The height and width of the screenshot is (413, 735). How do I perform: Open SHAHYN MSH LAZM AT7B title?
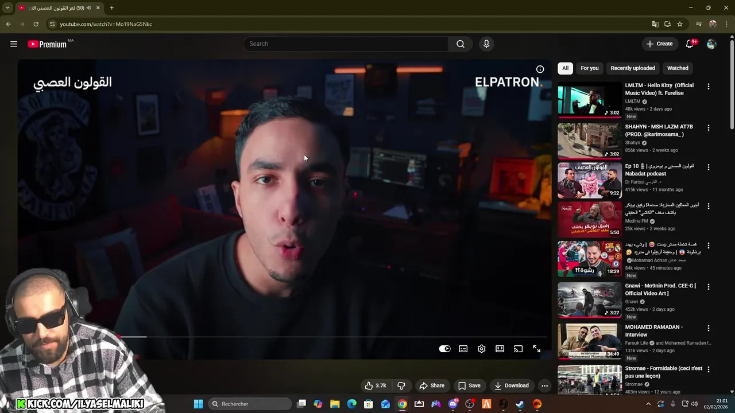659,130
